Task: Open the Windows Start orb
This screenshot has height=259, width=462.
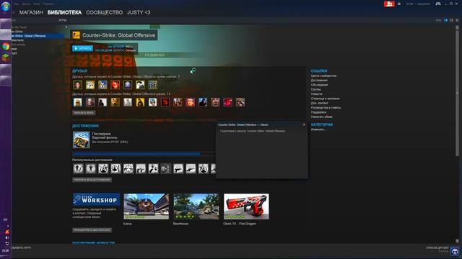Action: [5, 6]
